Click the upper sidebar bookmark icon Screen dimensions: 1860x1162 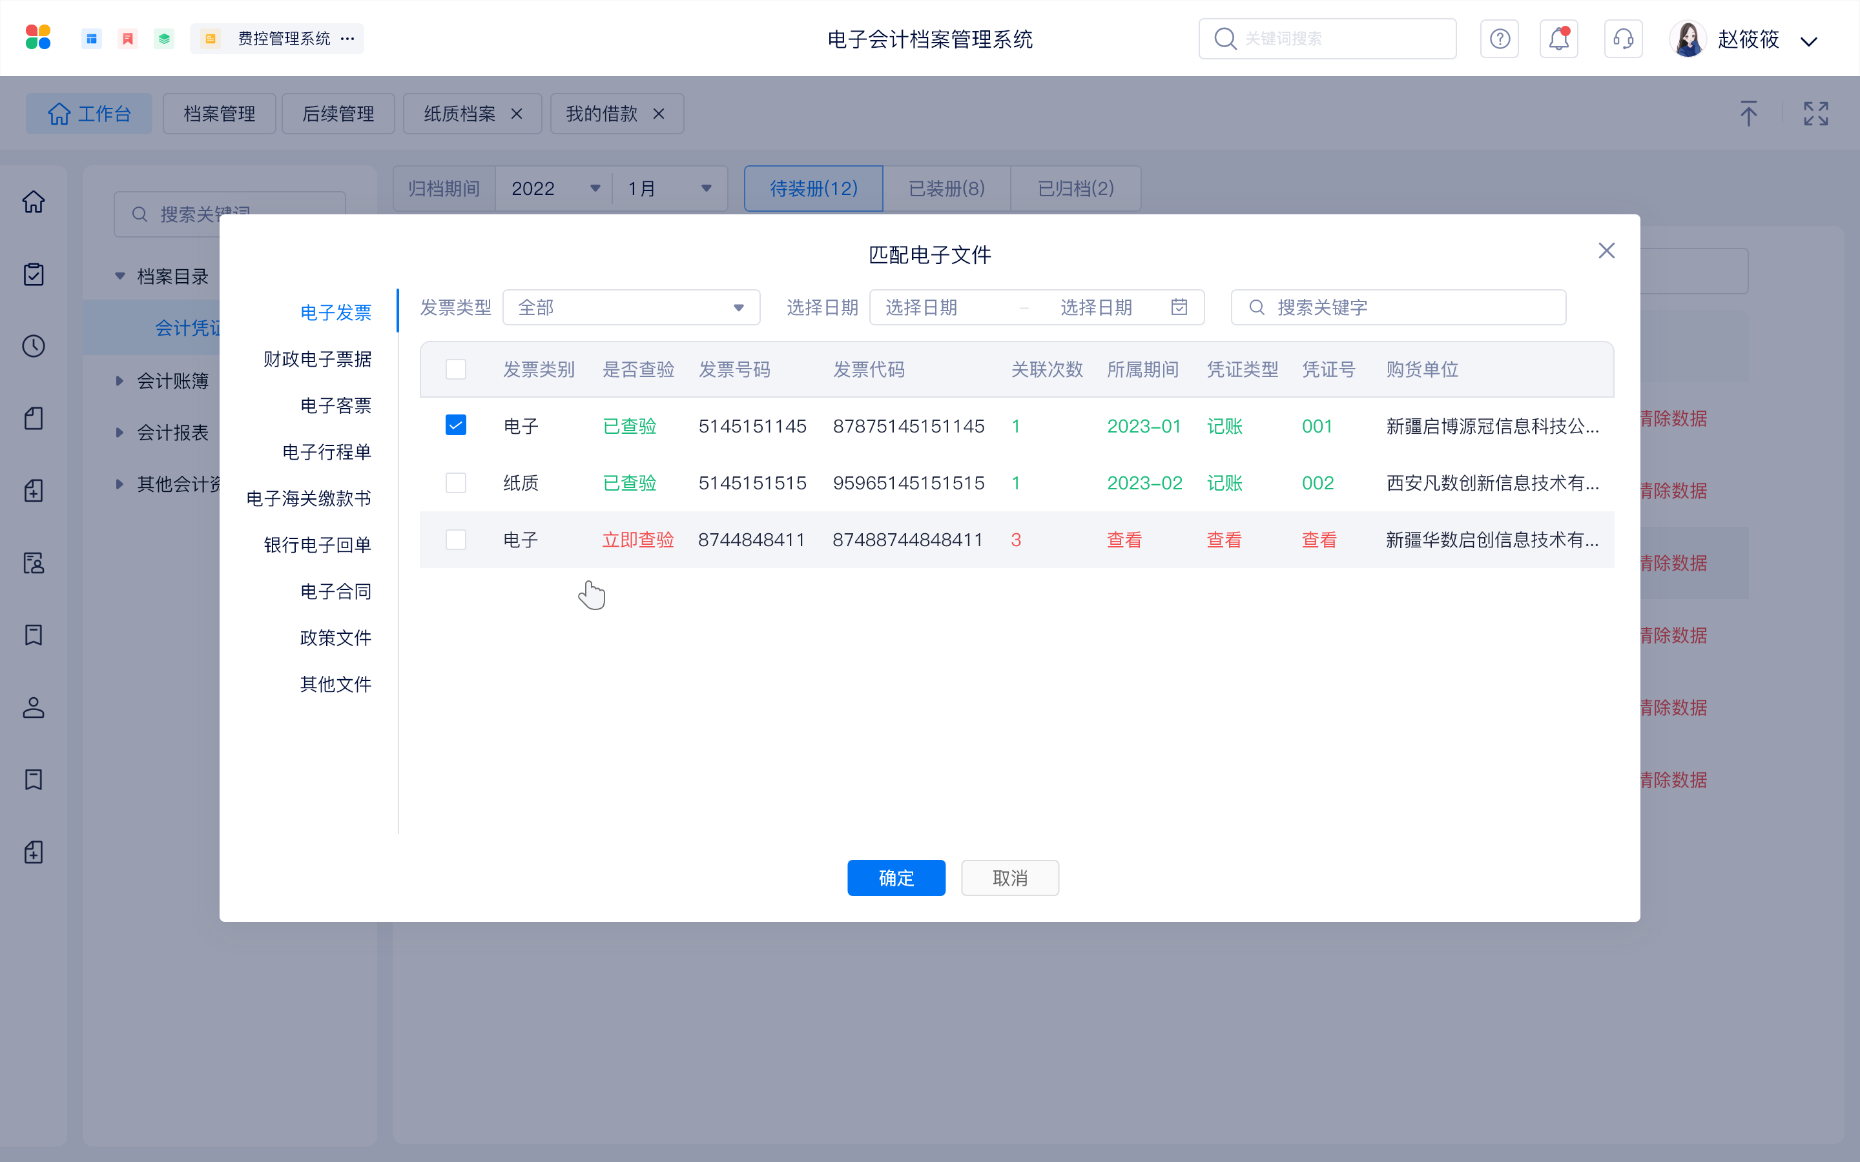pyautogui.click(x=33, y=635)
